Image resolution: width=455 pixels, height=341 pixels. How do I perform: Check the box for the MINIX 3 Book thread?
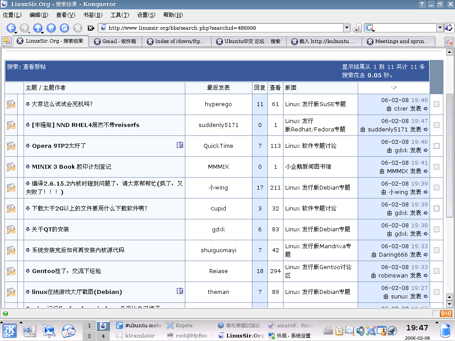pos(436,167)
